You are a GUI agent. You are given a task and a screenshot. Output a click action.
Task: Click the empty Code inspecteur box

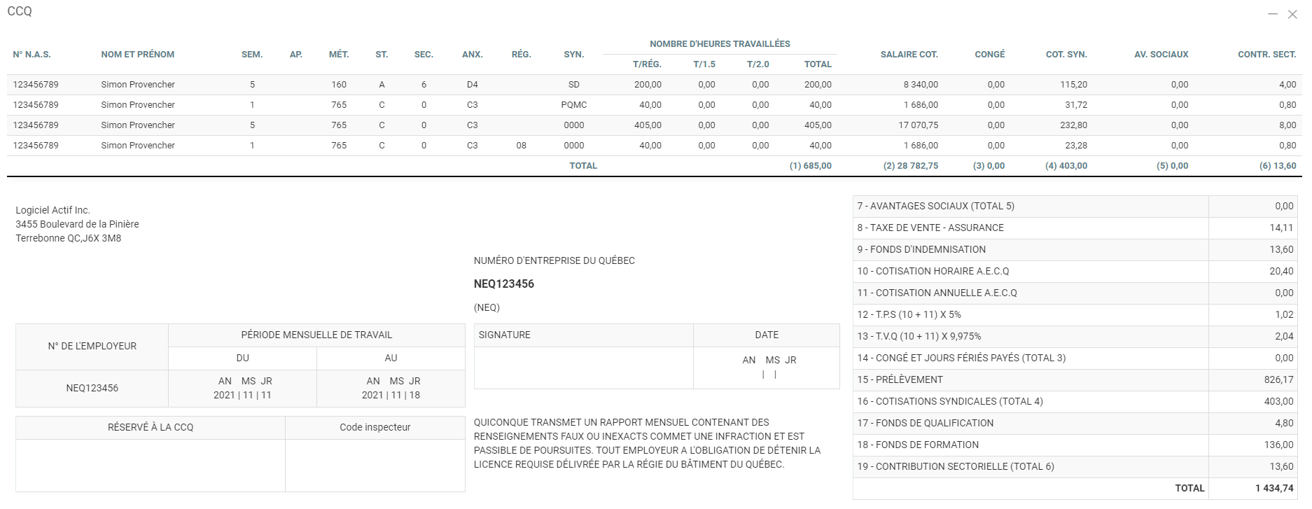(x=375, y=465)
